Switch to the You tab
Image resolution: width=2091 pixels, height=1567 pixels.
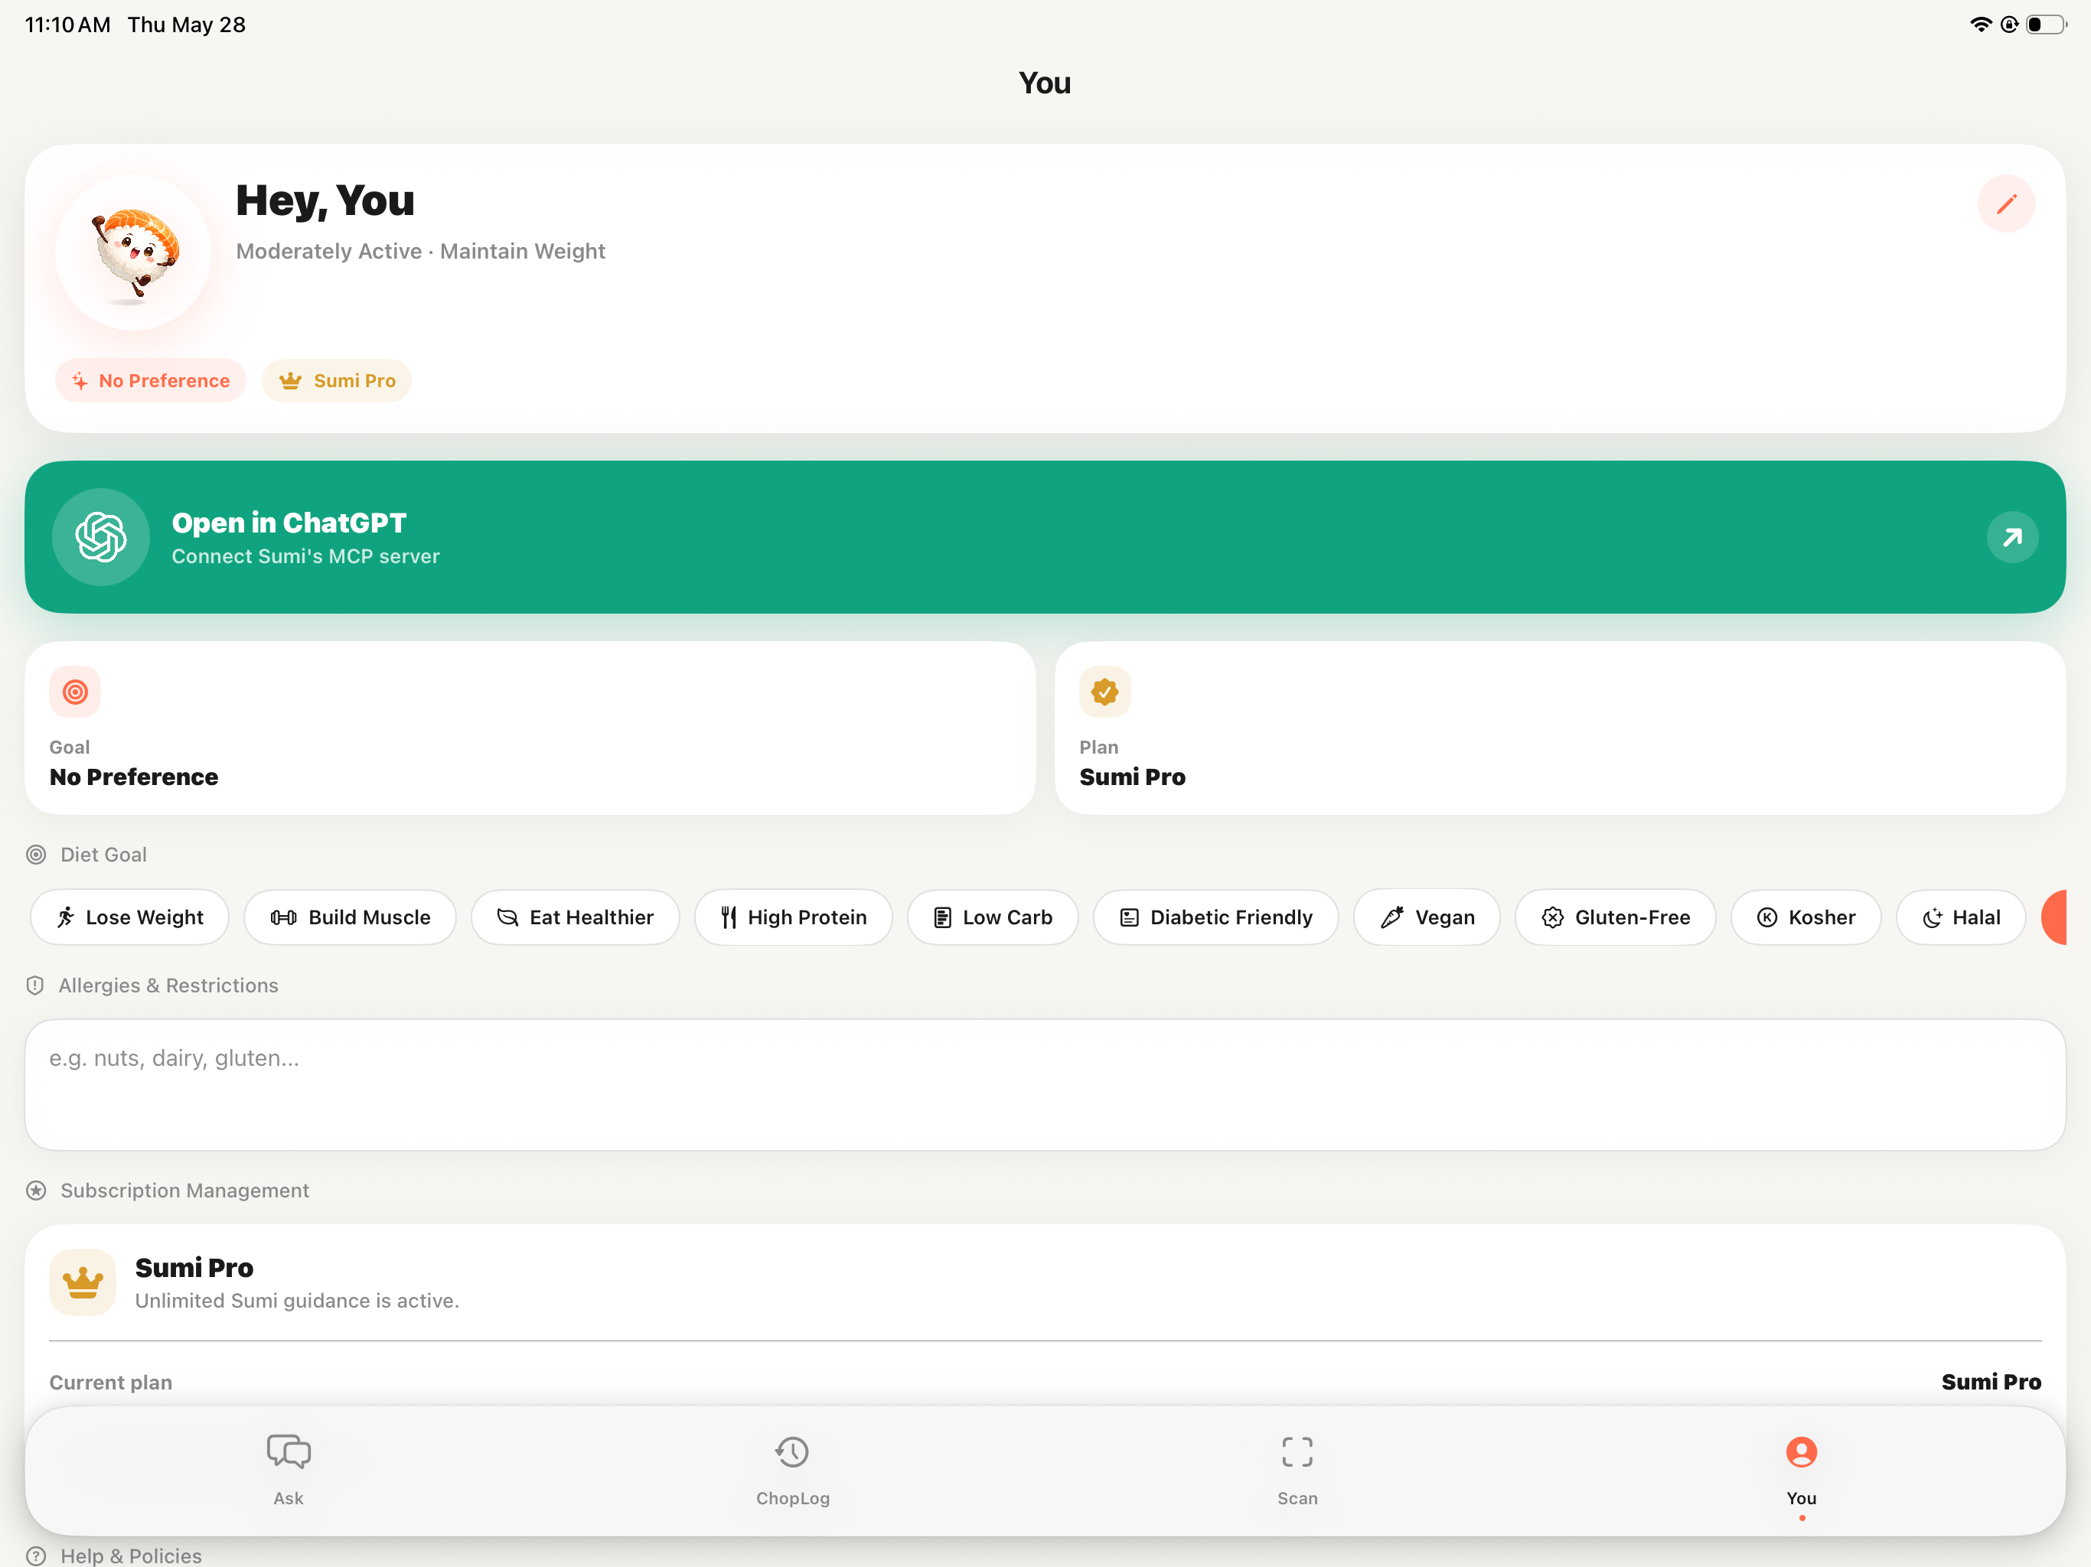pos(1801,1471)
